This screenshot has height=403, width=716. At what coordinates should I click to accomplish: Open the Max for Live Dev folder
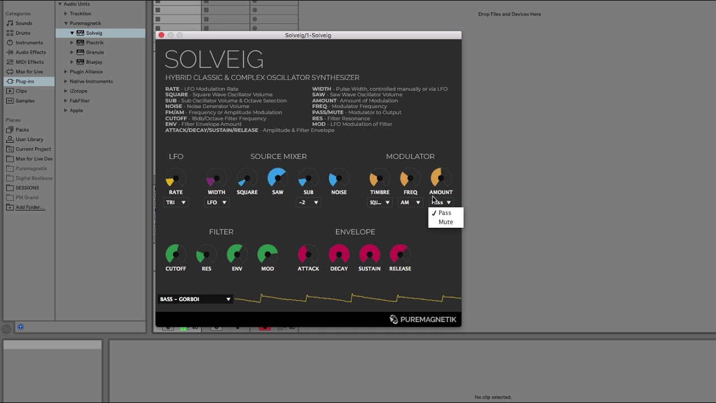click(x=34, y=159)
